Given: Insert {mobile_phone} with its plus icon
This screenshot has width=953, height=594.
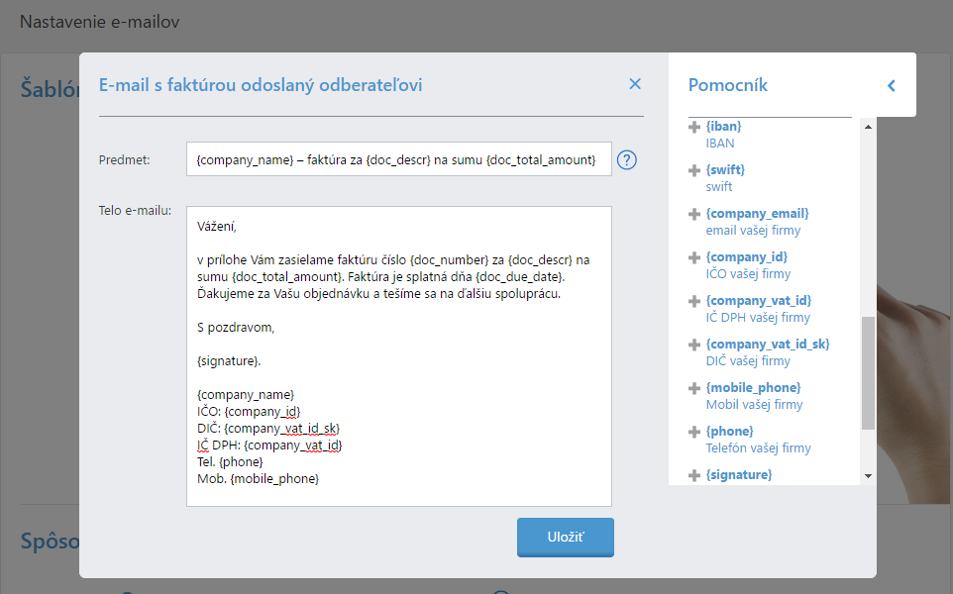Looking at the screenshot, I should (x=694, y=388).
